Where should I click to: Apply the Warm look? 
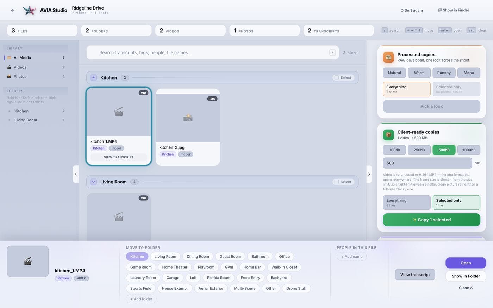(x=419, y=73)
